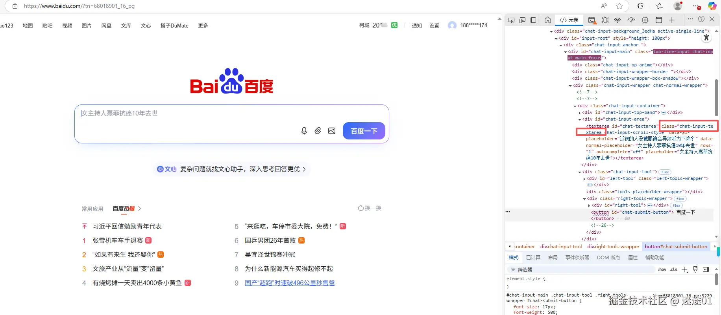Click the image search icon in search box

tap(332, 131)
